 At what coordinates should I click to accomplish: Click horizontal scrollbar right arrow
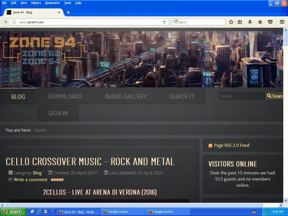point(281,205)
